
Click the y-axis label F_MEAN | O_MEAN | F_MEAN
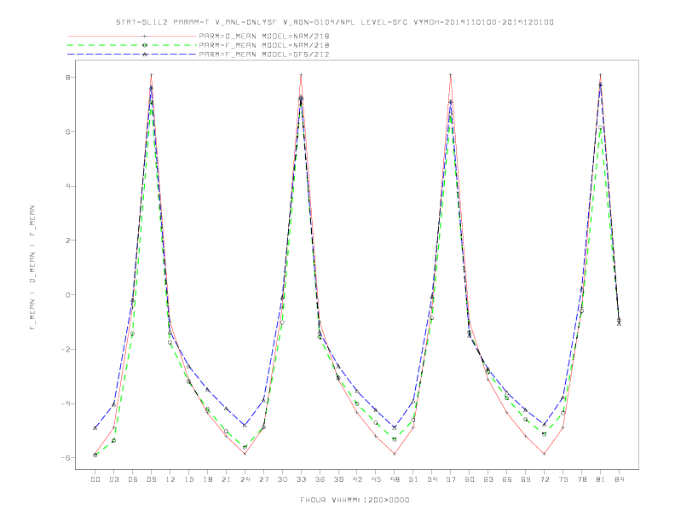pyautogui.click(x=32, y=268)
